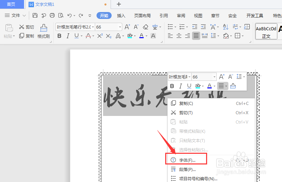The width and height of the screenshot is (282, 182).
Task: Open bullet list style dropdown
Action: click(175, 27)
